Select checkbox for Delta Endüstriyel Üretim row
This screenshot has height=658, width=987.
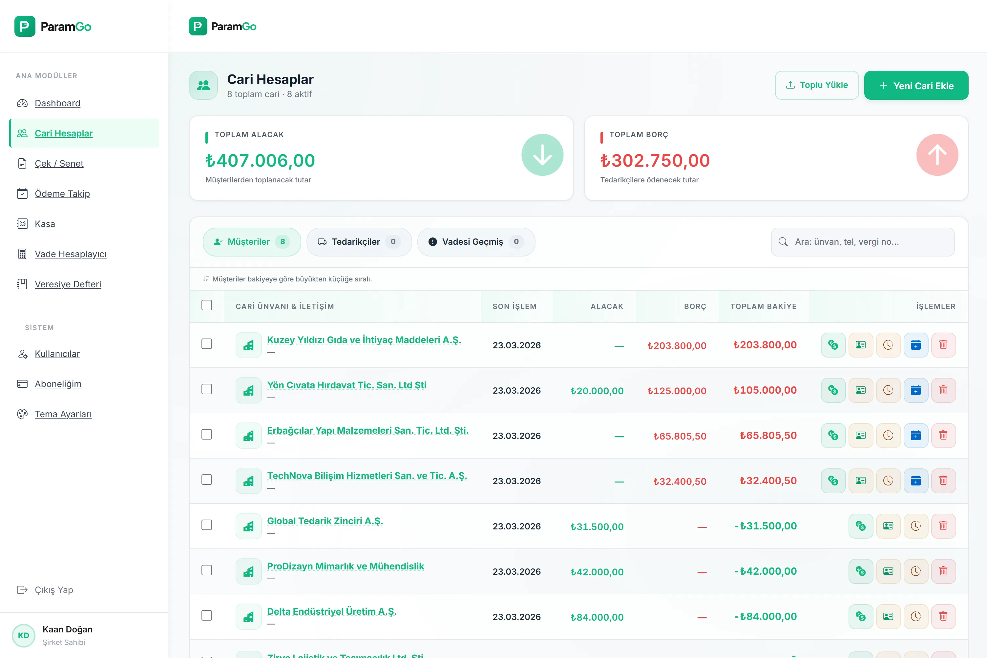(x=206, y=616)
